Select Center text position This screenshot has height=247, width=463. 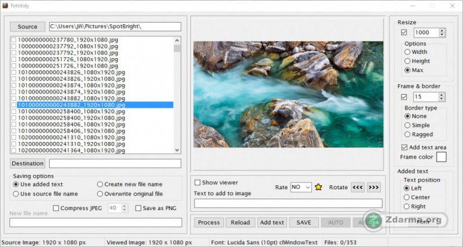pyautogui.click(x=407, y=197)
